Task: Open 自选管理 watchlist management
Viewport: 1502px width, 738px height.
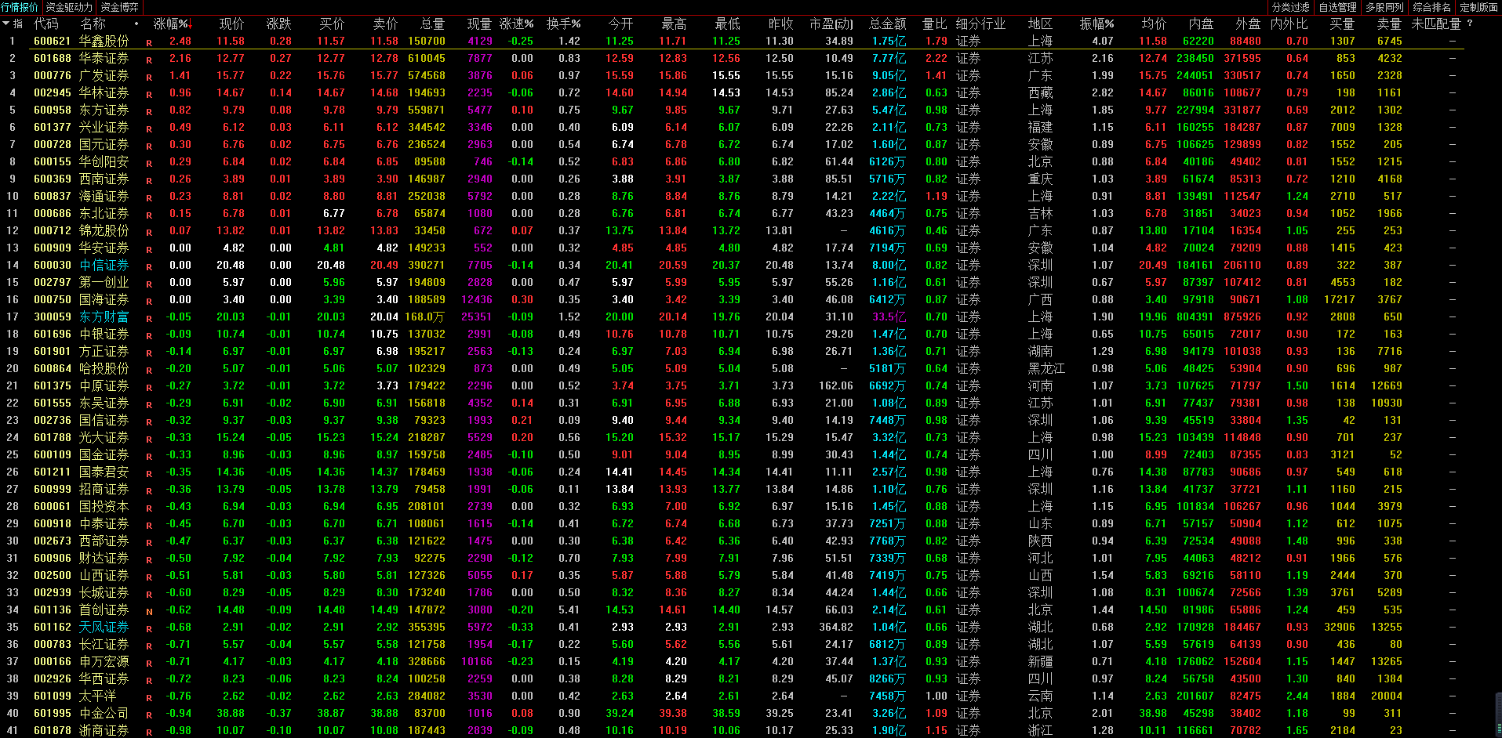Action: [x=1337, y=7]
